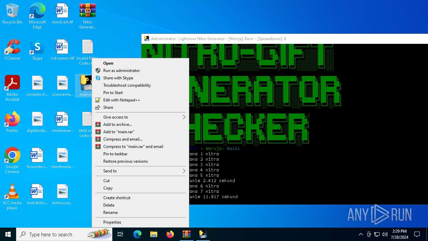This screenshot has height=241, width=428.
Task: Open Adobe Acrobat desktop shortcut
Action: tap(12, 88)
